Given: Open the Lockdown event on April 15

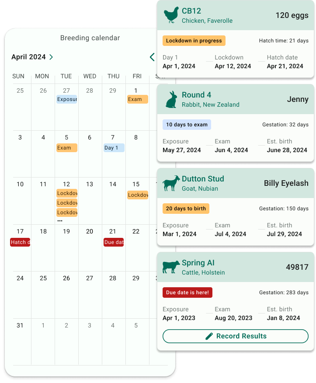Looking at the screenshot, I should [x=138, y=195].
